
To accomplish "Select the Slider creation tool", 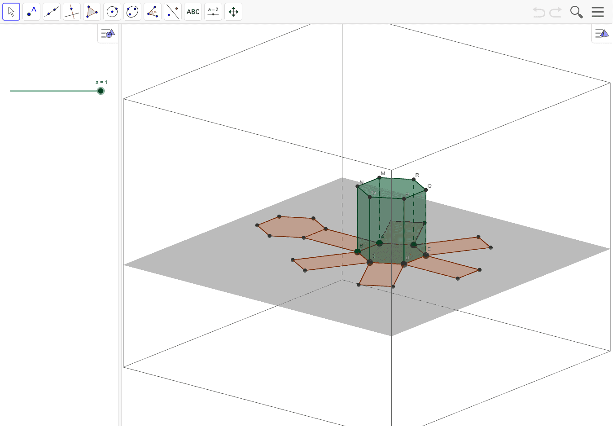I will tap(213, 12).
